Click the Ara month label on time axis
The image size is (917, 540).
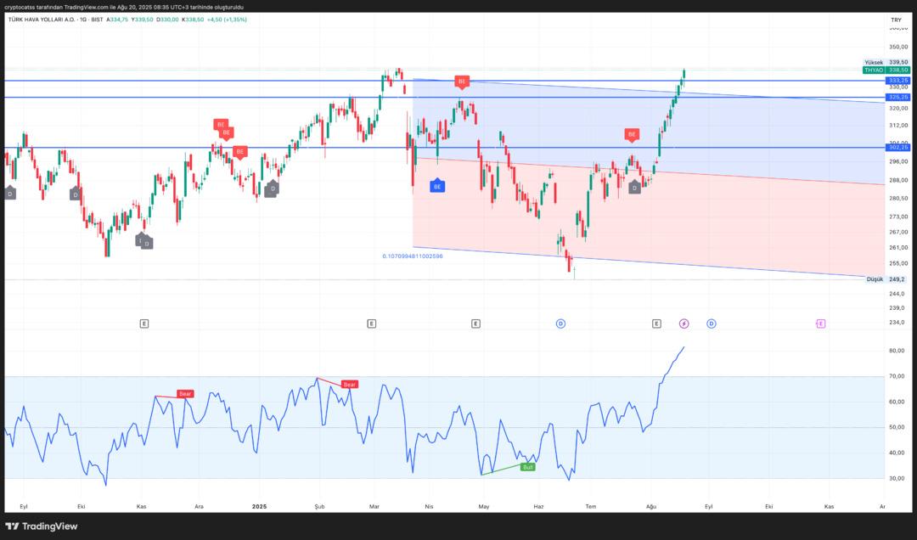coord(199,507)
